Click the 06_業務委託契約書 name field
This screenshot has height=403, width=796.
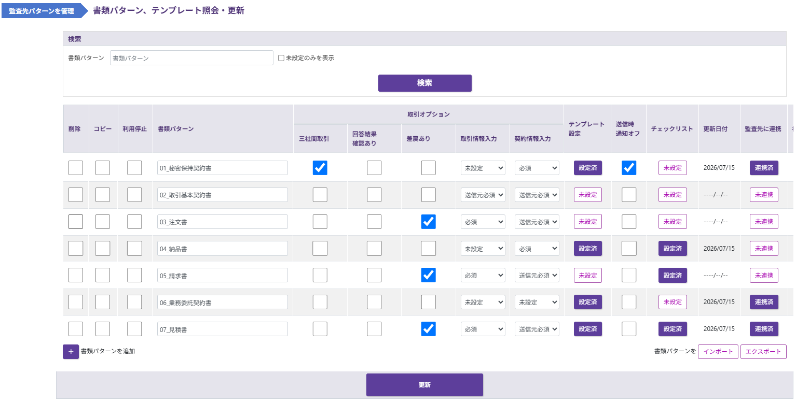(x=223, y=302)
